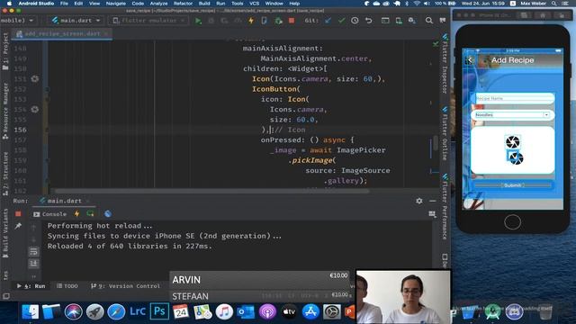Tap the back arrow in Add Recipe header
576x324 pixels.
coord(470,60)
